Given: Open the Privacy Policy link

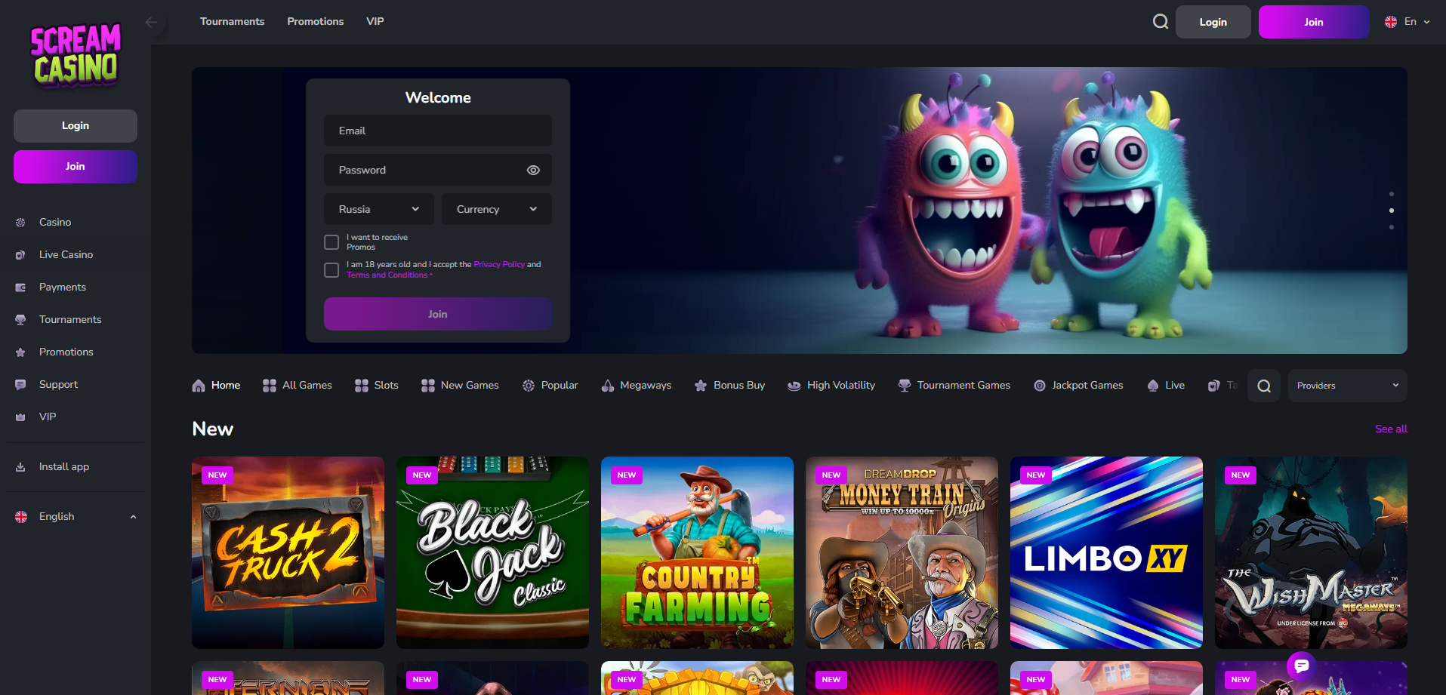Looking at the screenshot, I should point(499,265).
